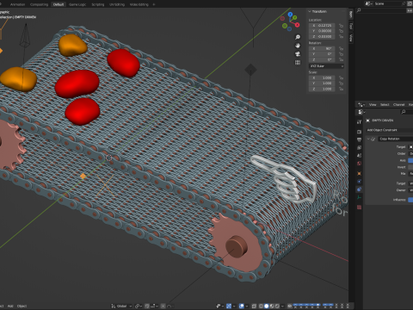Open Add menu in viewport header
This screenshot has height=310, width=413.
[10, 306]
